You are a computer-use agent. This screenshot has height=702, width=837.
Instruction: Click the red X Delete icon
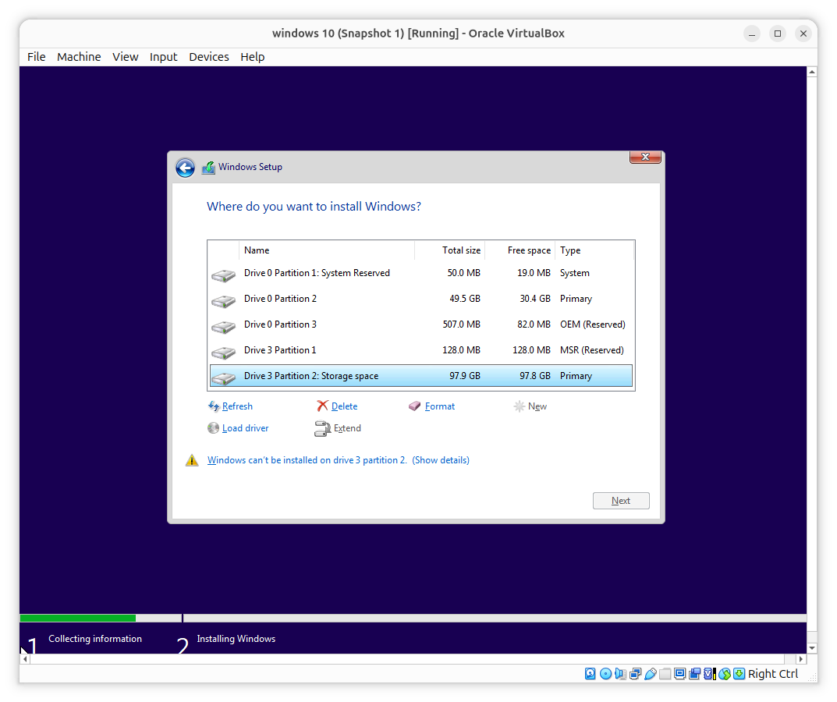point(322,406)
